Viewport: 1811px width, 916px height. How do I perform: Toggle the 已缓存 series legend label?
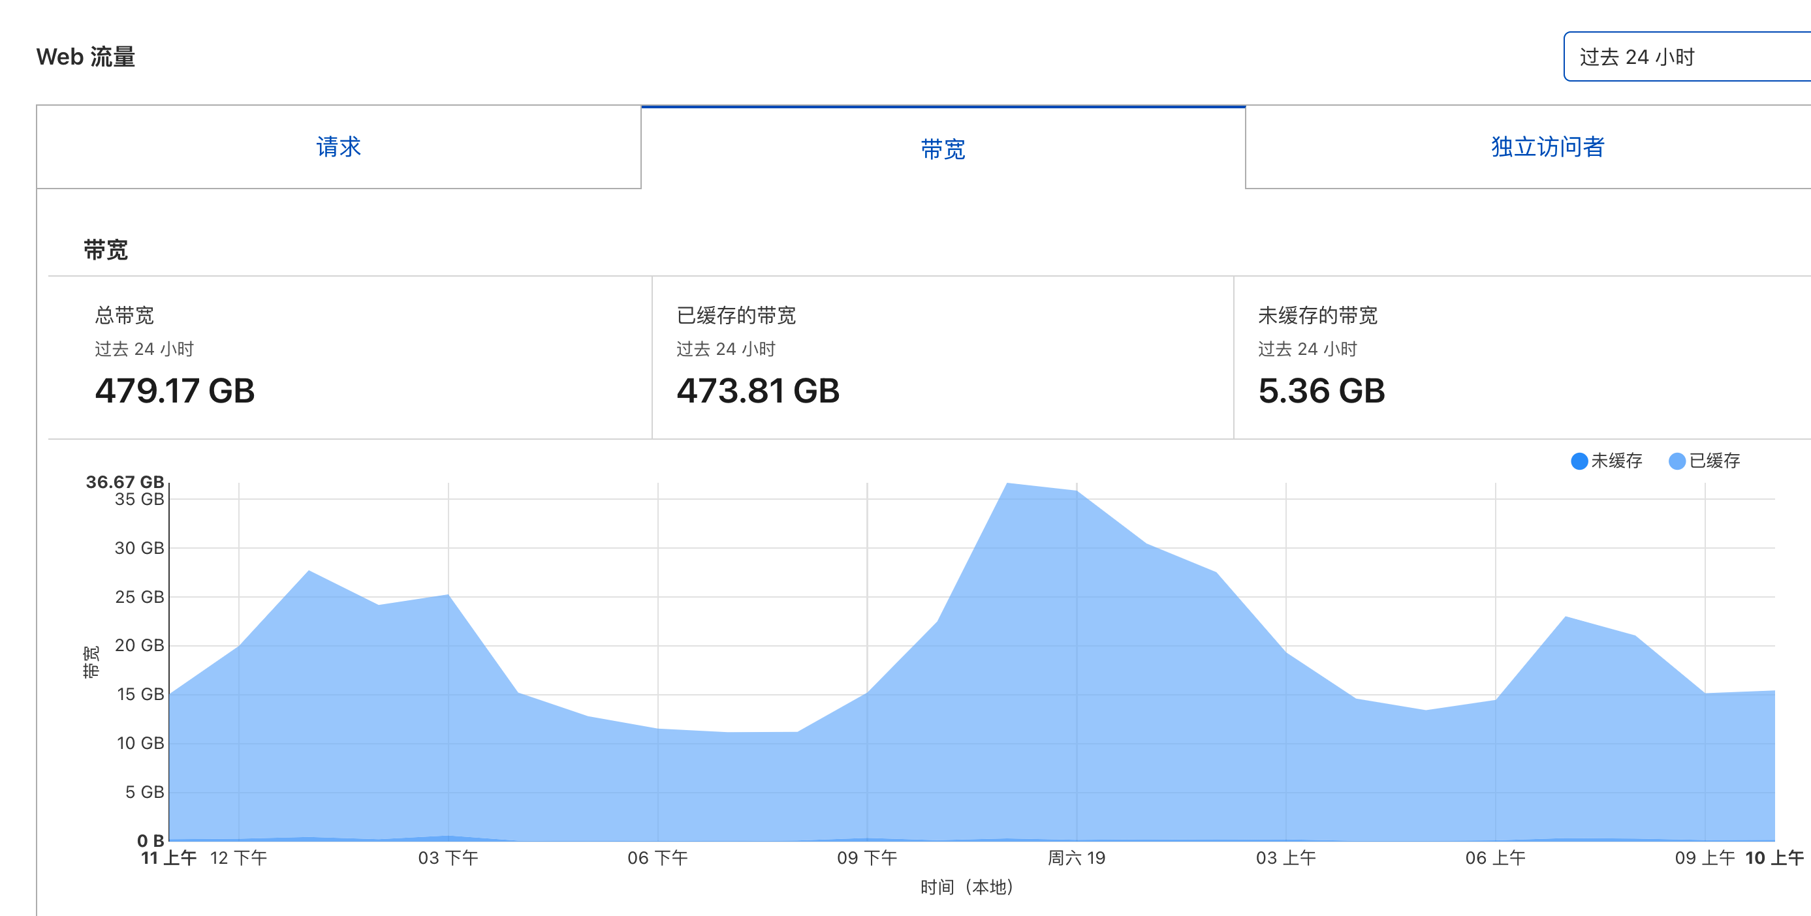pyautogui.click(x=1714, y=461)
